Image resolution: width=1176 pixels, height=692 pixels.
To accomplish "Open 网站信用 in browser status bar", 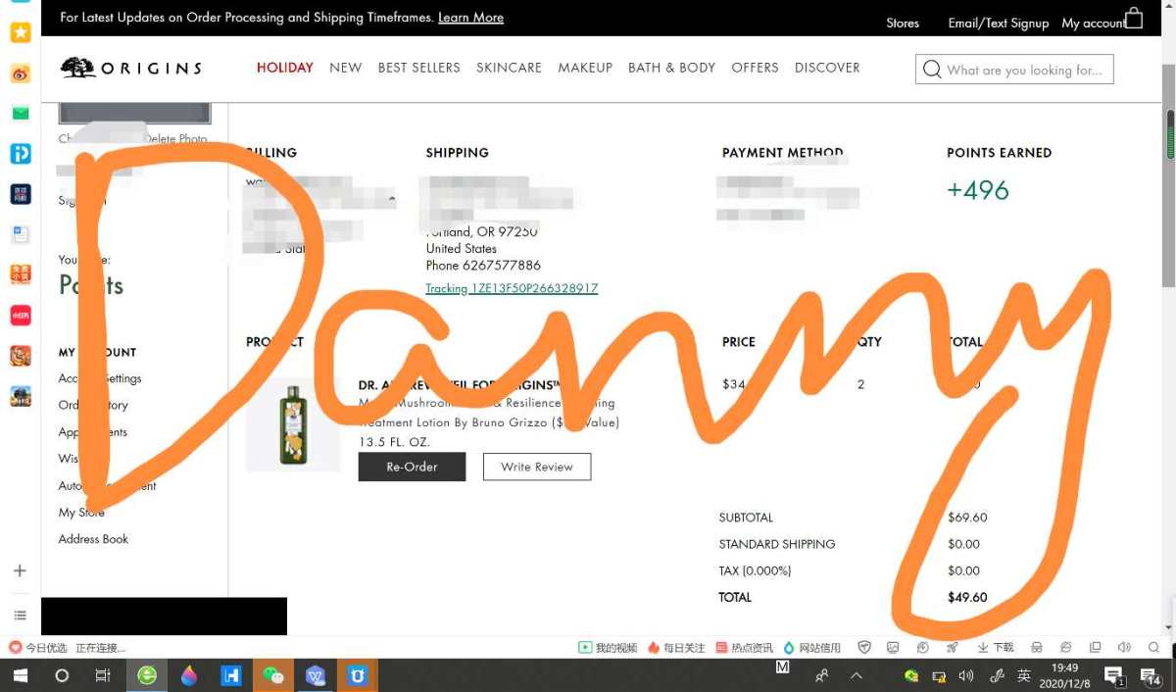I will tap(812, 648).
